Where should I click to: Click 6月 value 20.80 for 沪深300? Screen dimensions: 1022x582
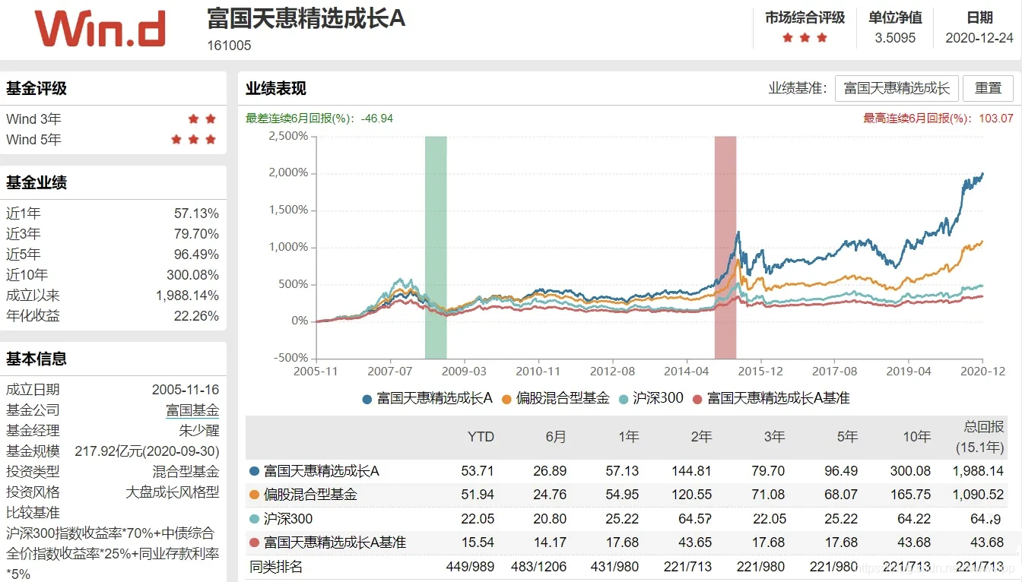click(x=551, y=519)
